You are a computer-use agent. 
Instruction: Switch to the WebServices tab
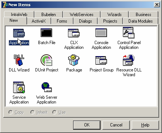point(82,15)
